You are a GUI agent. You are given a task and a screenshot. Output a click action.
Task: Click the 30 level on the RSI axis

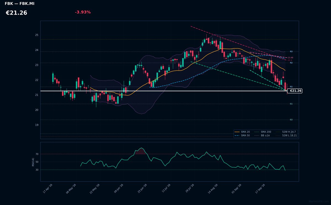coord(37,170)
